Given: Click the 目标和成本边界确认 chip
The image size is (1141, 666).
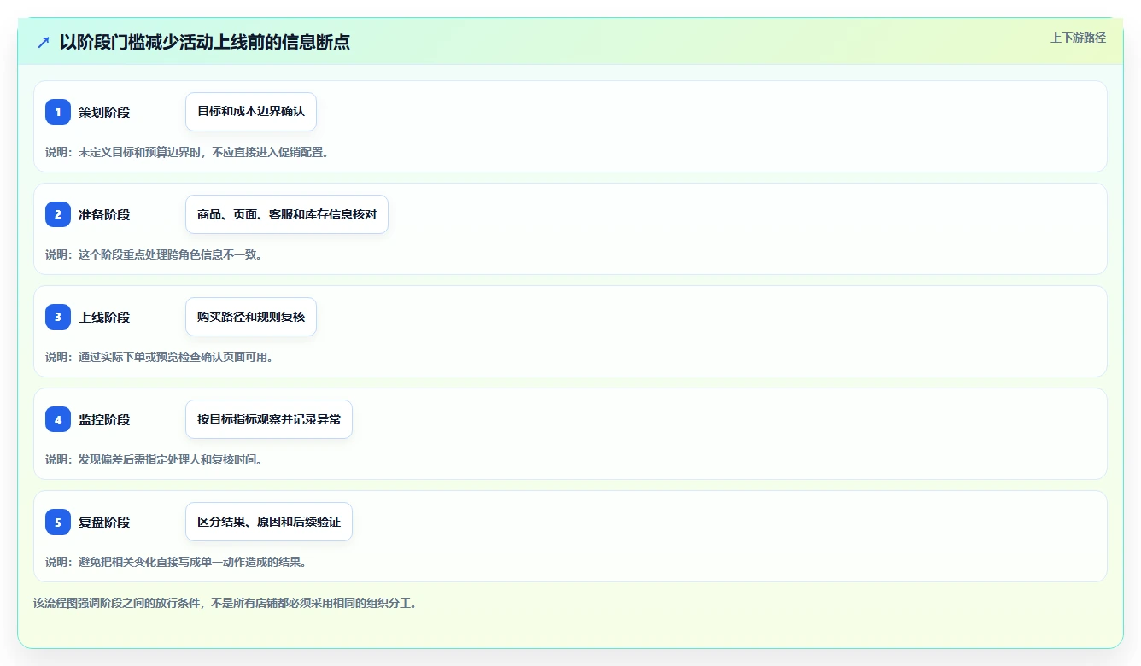Looking at the screenshot, I should coord(251,112).
